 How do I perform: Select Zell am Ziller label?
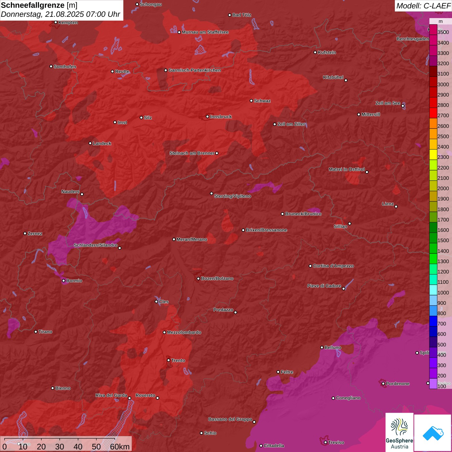pyautogui.click(x=291, y=124)
